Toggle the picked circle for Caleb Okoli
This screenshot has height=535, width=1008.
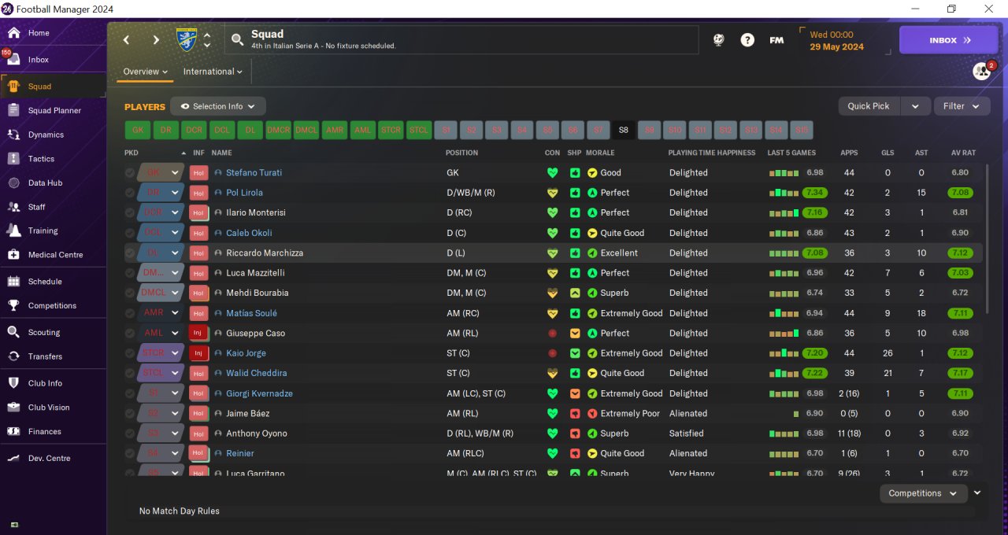tap(130, 233)
